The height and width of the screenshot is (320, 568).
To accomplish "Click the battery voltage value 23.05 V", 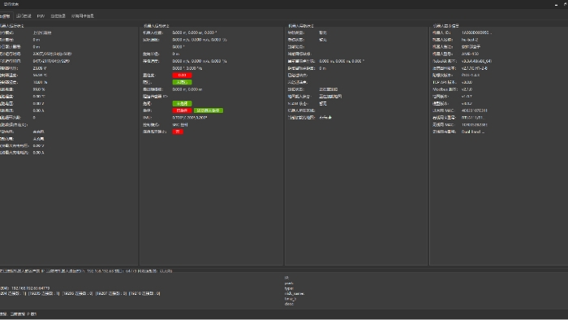I will (x=40, y=68).
